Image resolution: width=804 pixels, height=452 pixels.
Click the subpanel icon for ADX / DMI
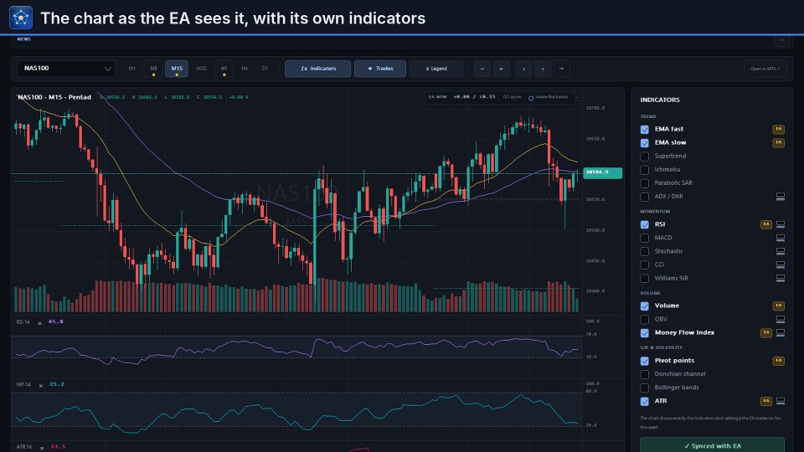[x=781, y=196]
